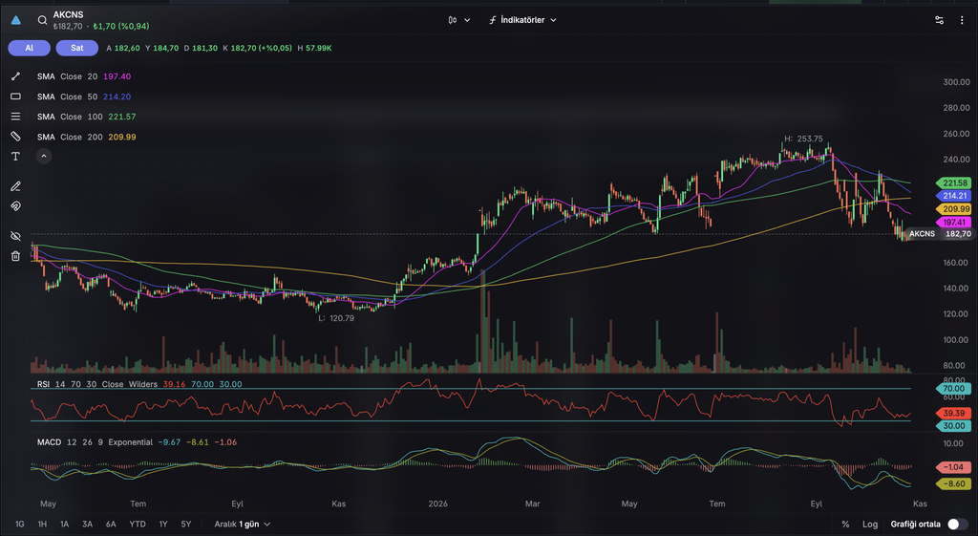Toggle the Grafiği ortala switch
Screen dimensions: 978x536
(x=957, y=525)
